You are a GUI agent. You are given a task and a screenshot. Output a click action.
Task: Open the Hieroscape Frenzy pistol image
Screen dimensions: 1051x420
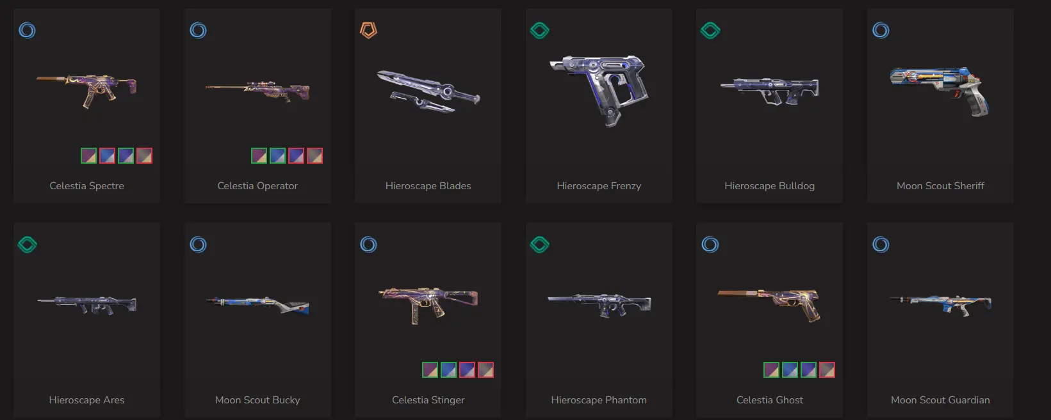pos(599,90)
